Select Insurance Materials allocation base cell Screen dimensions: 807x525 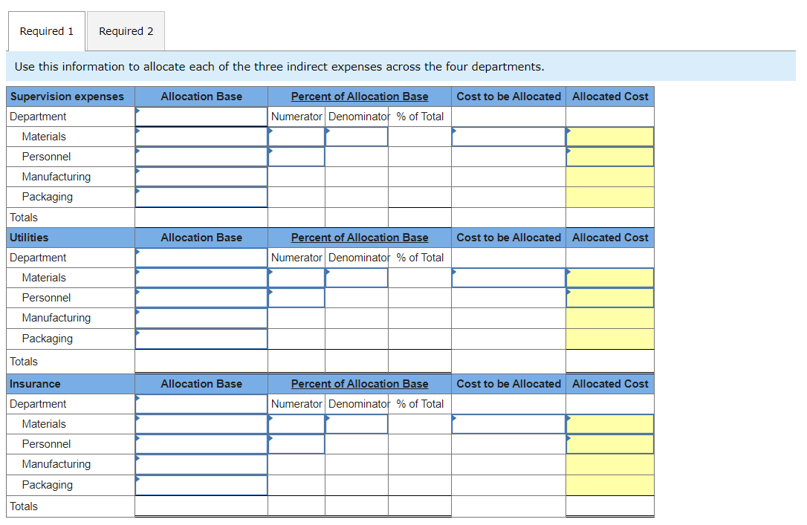click(x=201, y=424)
